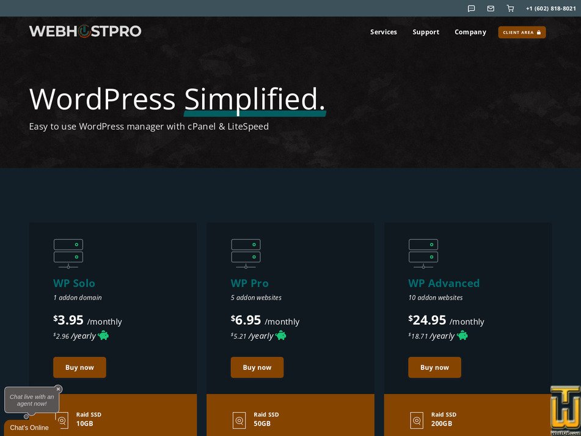Click Buy now under WP Advanced
This screenshot has height=436, width=581.
434,367
